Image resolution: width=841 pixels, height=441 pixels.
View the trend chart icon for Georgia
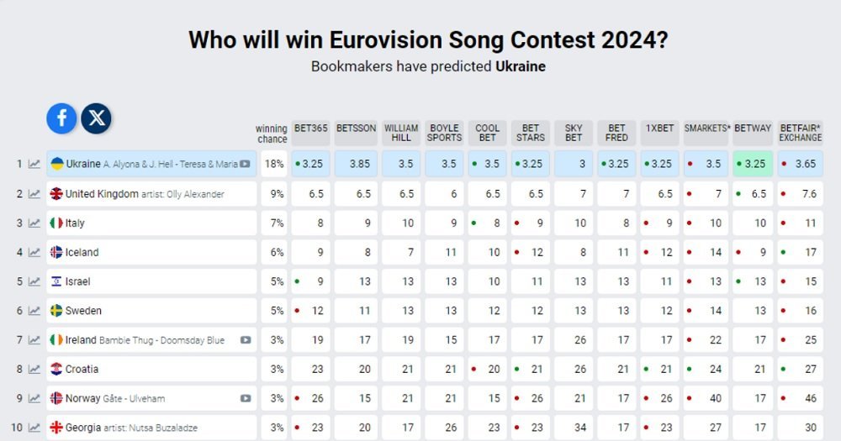click(34, 428)
